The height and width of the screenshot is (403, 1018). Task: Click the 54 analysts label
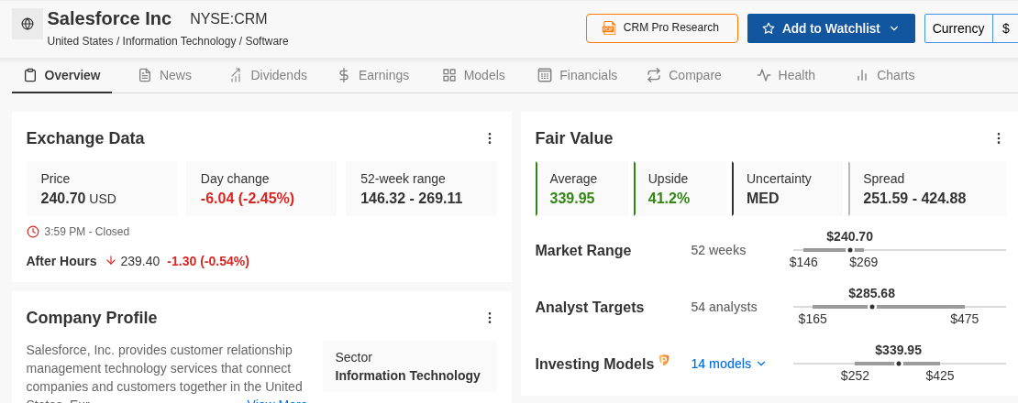tap(724, 307)
